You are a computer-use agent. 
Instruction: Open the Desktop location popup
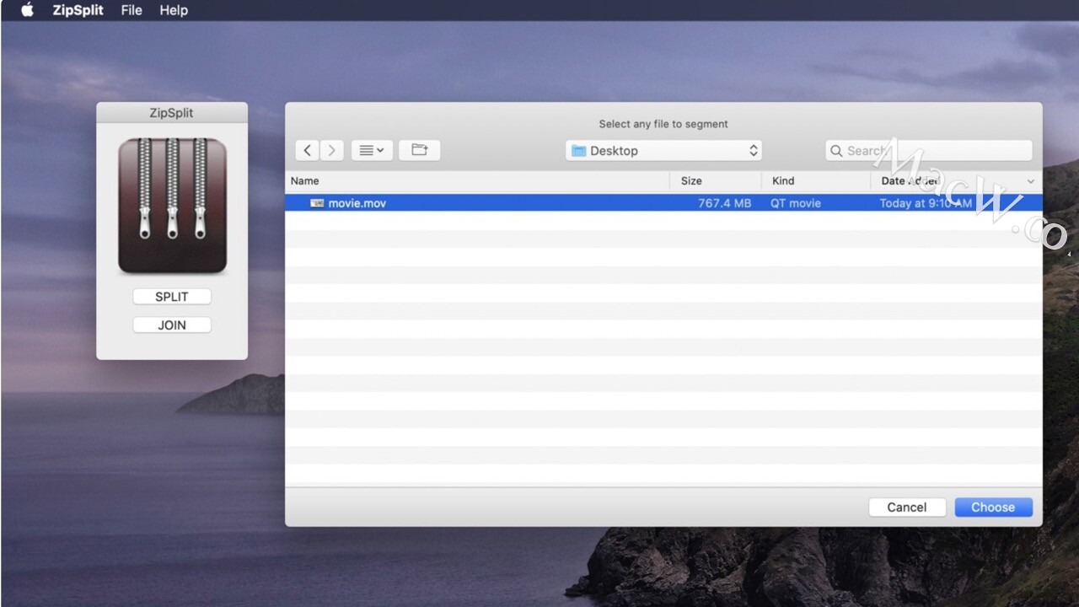pyautogui.click(x=664, y=150)
